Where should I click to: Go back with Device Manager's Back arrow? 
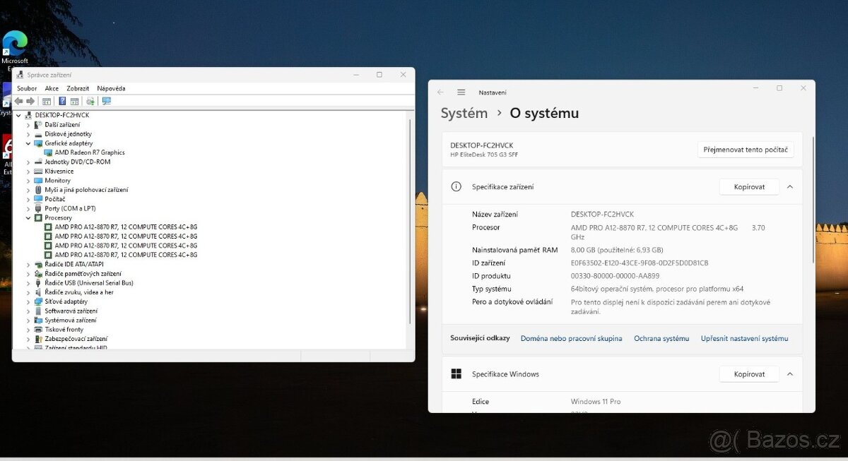pyautogui.click(x=19, y=101)
